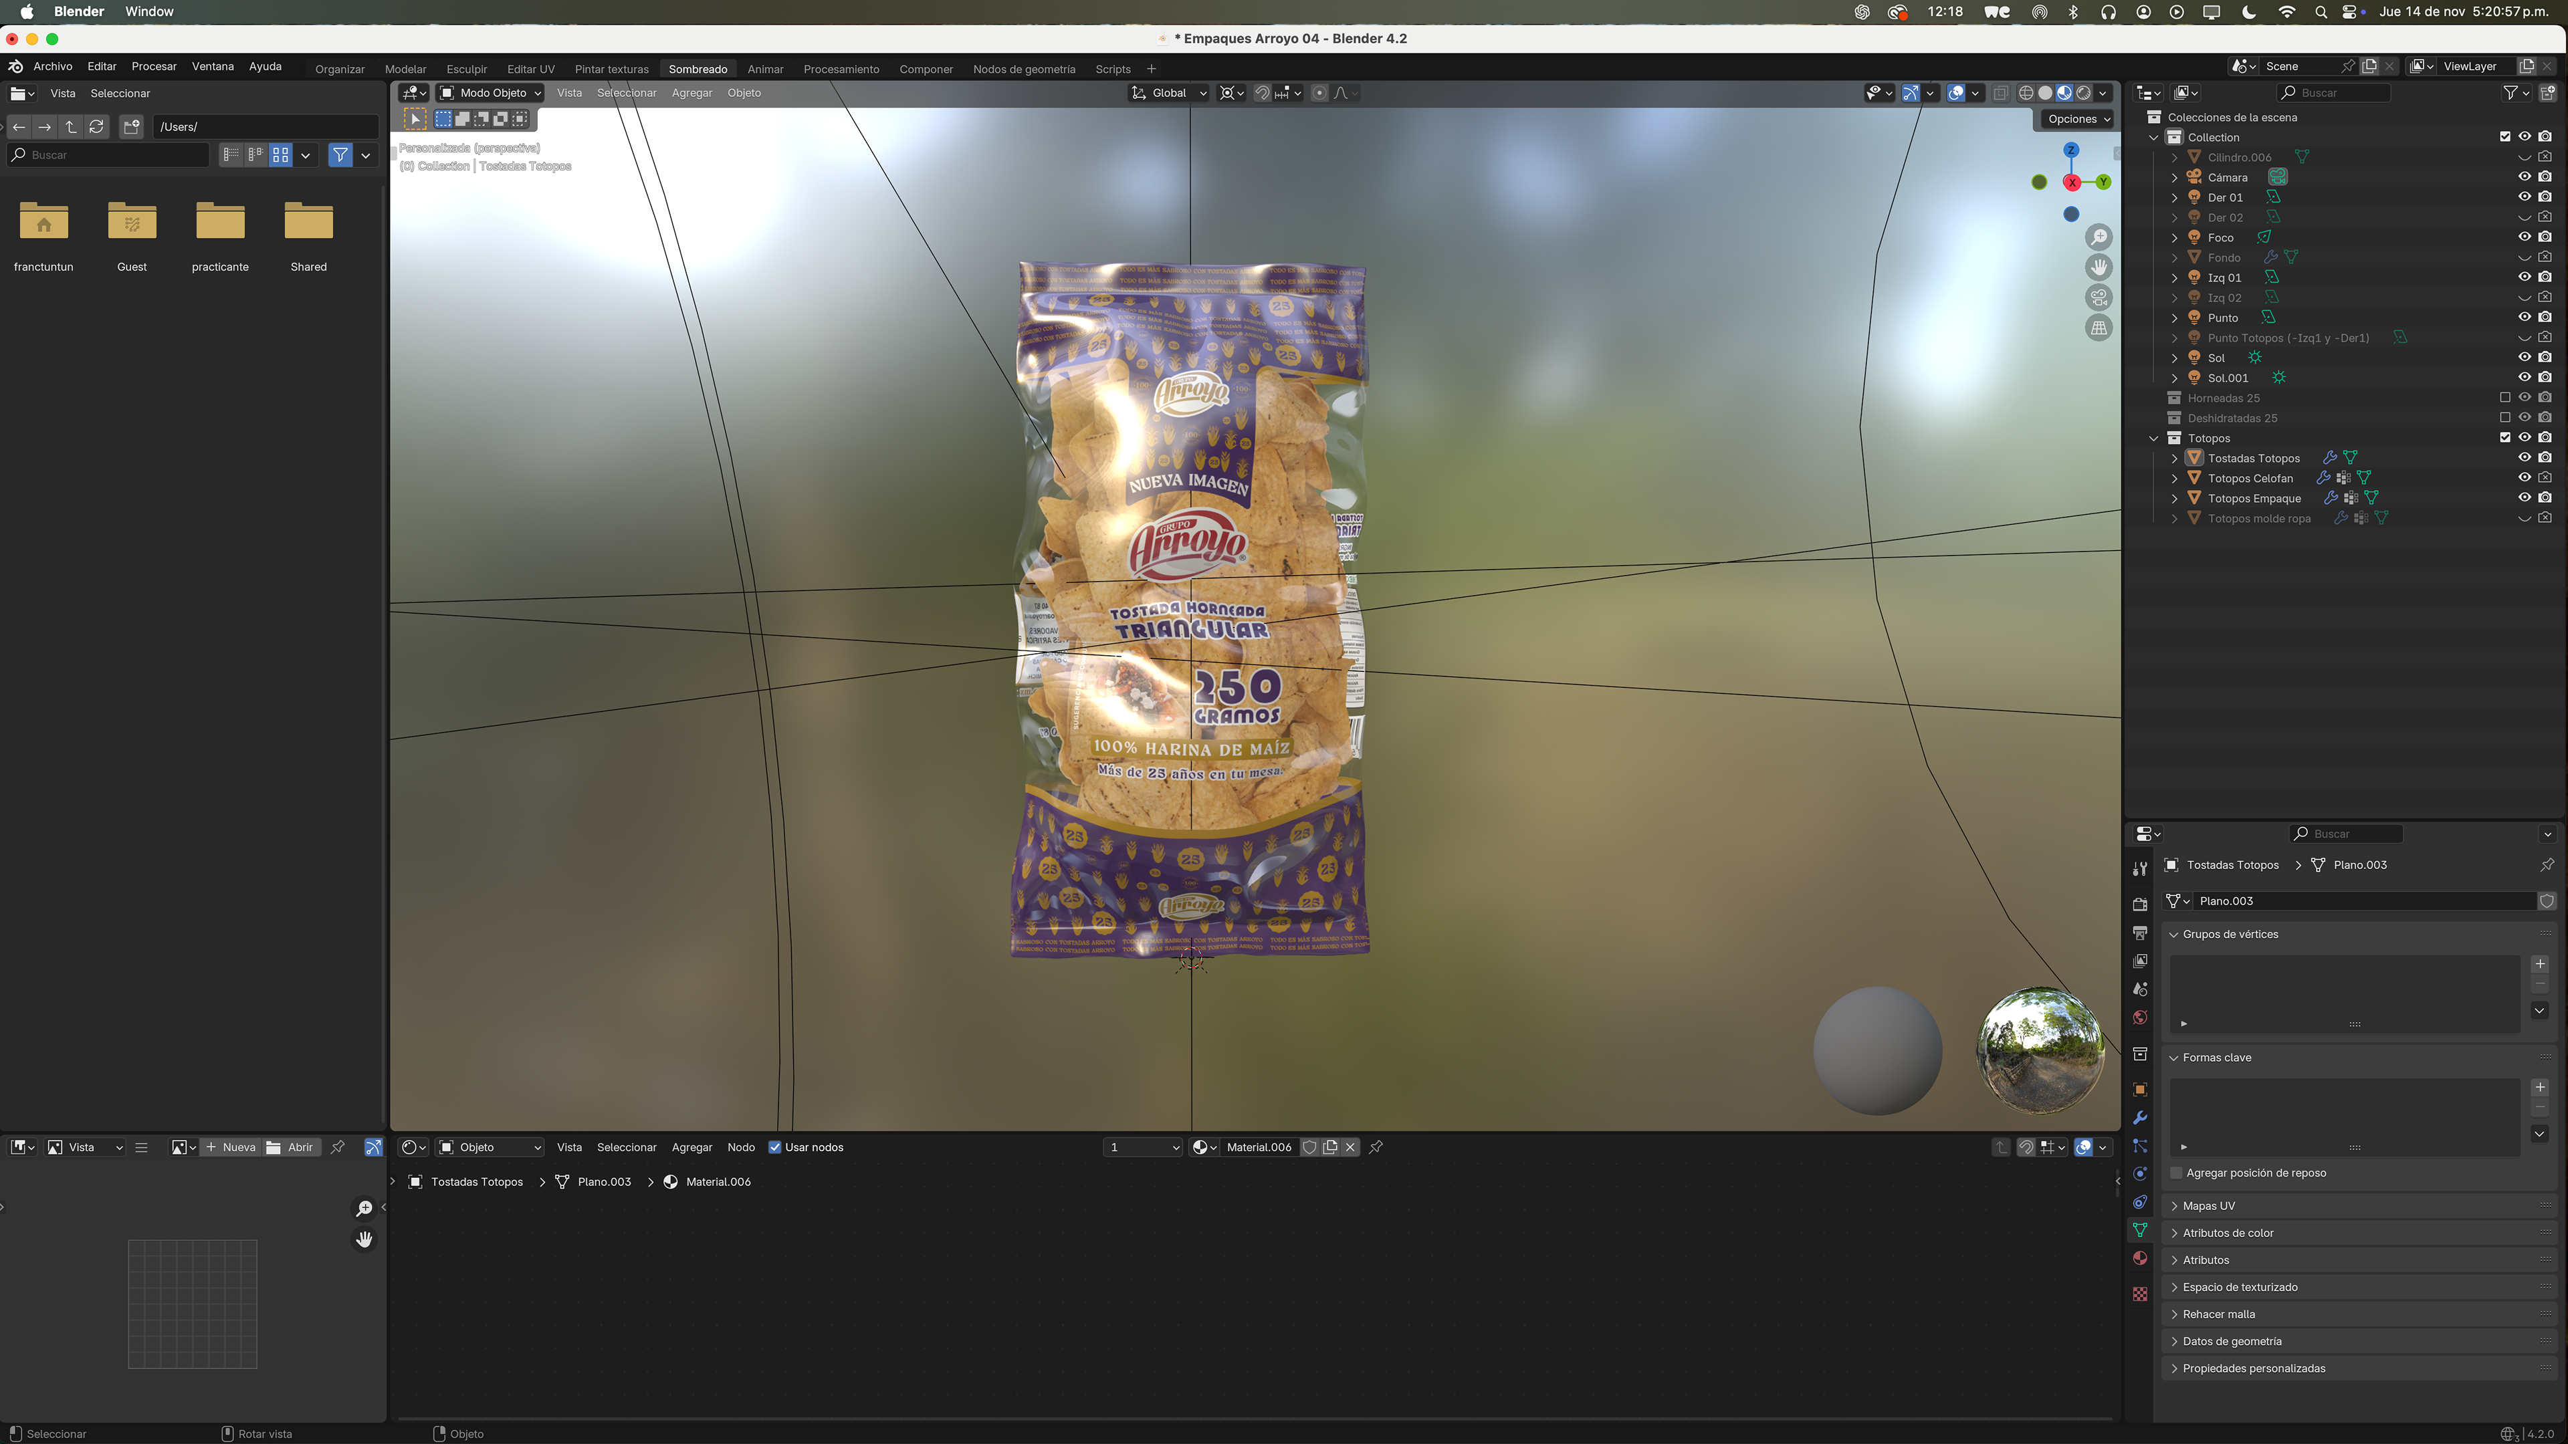Image resolution: width=2568 pixels, height=1444 pixels.
Task: Disable render for Sol.001 camera icon
Action: [2545, 378]
